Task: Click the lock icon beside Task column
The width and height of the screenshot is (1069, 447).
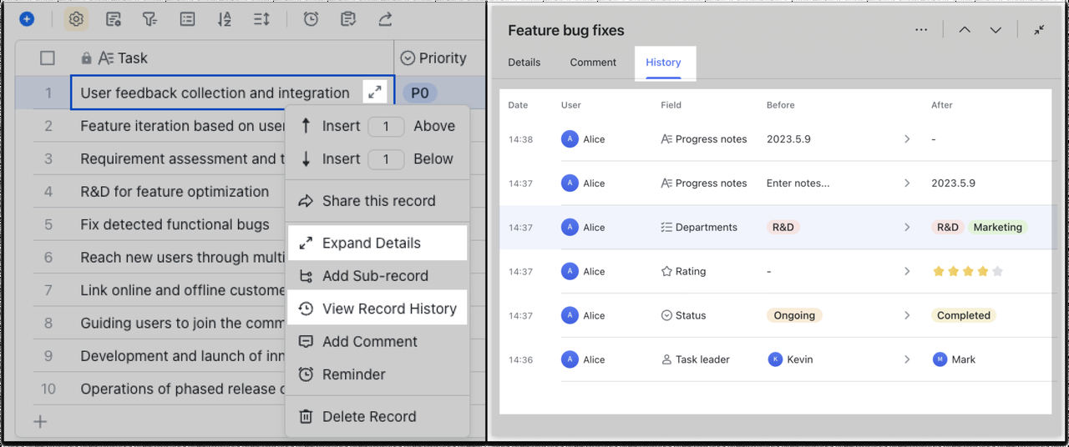Action: [x=86, y=58]
